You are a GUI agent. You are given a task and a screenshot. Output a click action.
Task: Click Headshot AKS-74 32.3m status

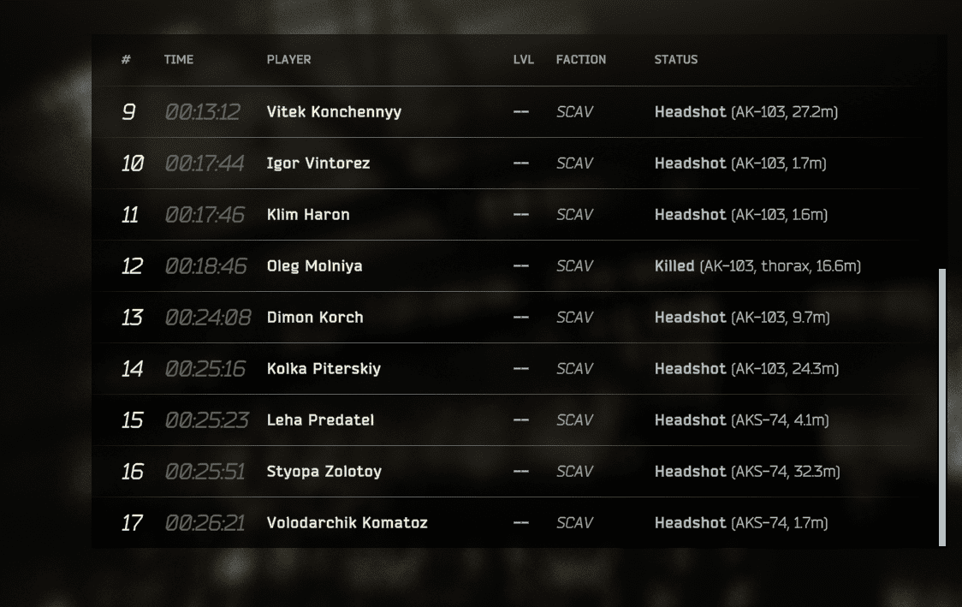[746, 472]
